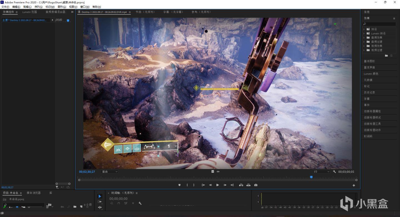Open the 文件(F) menu

5,7
